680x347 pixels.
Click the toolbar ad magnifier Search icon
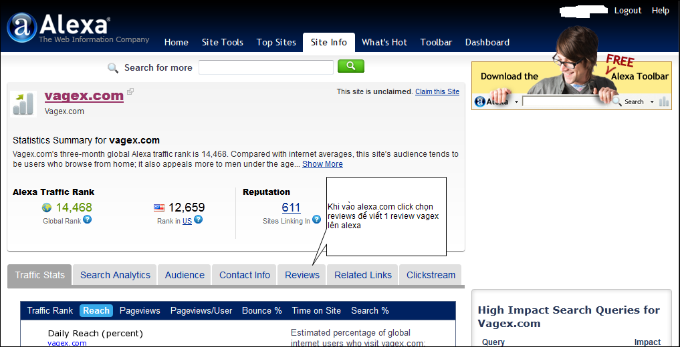616,101
